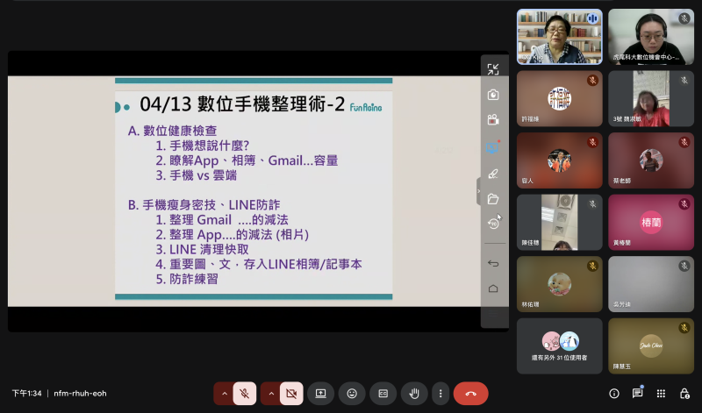The image size is (702, 413).
Task: Click slide line '1. 整理 Gmail ....的減法'
Action: (222, 220)
